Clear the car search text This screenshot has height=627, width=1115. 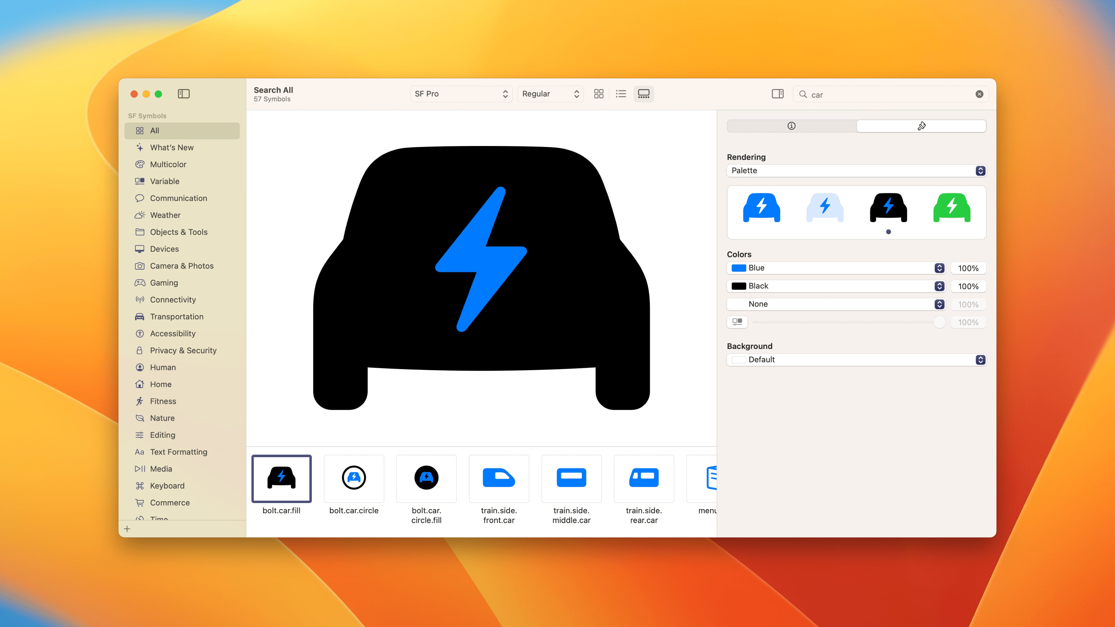[x=979, y=94]
